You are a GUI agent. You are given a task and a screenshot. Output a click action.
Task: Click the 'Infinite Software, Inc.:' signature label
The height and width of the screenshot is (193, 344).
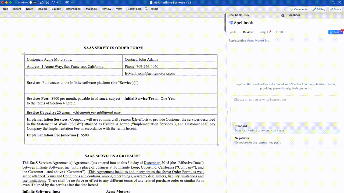(x=41, y=191)
